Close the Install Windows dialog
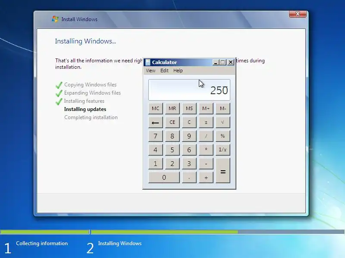Image resolution: width=345 pixels, height=258 pixels. 298,14
